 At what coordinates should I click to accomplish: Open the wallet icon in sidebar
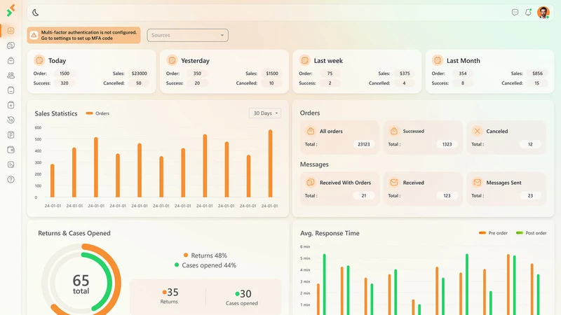(x=11, y=150)
